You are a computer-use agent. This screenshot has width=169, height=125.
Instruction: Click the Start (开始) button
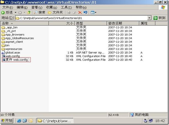[x=7, y=121]
